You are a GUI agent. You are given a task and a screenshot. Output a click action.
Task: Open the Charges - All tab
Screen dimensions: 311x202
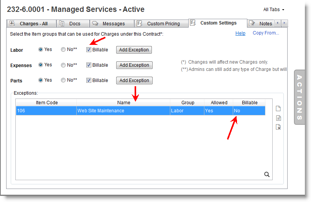pyautogui.click(x=31, y=24)
